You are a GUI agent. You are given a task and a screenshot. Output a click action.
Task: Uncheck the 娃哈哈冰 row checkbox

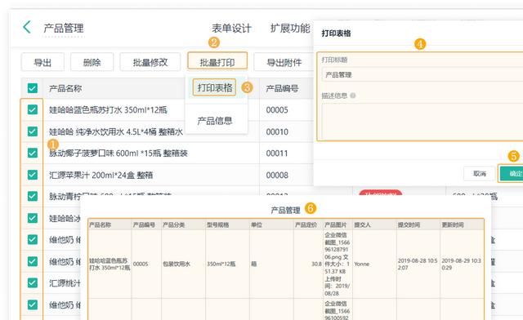click(x=33, y=218)
